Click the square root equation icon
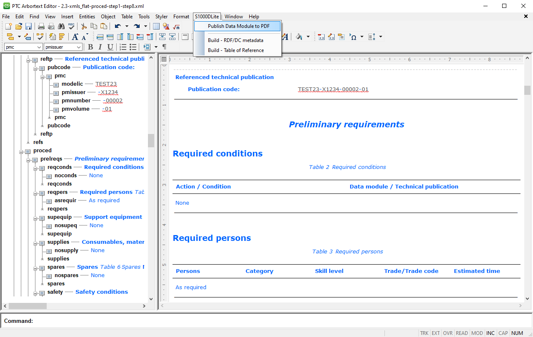533x337 pixels. point(176,27)
